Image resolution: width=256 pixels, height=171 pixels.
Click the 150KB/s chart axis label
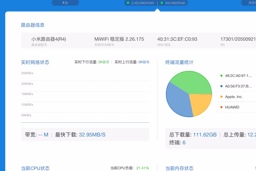pos(27,94)
